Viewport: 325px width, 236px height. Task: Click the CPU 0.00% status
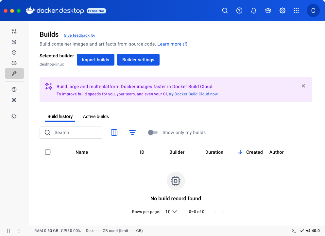pyautogui.click(x=71, y=231)
